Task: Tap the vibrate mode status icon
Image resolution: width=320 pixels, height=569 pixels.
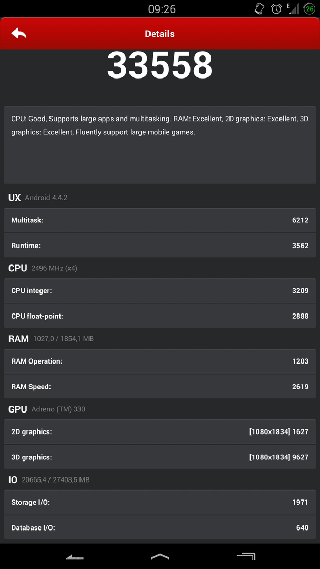Action: tap(259, 9)
